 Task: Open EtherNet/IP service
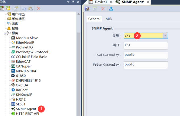25,43
